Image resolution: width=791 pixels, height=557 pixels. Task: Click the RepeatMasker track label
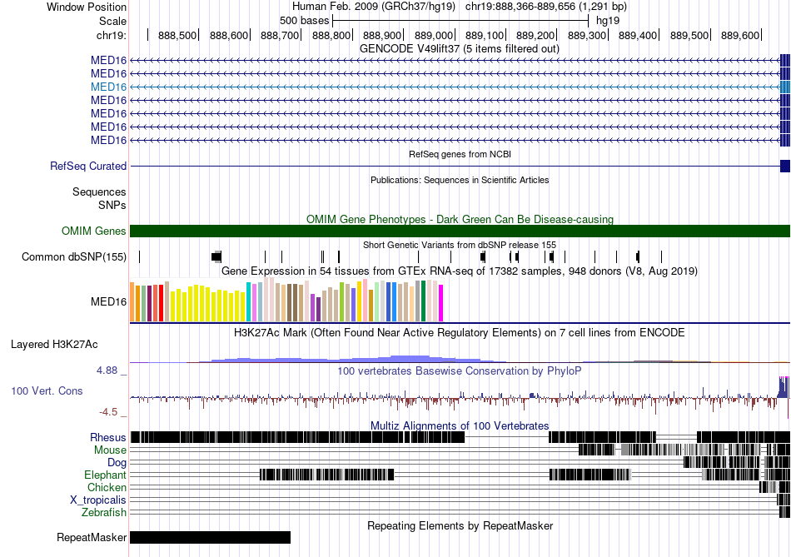click(x=92, y=537)
